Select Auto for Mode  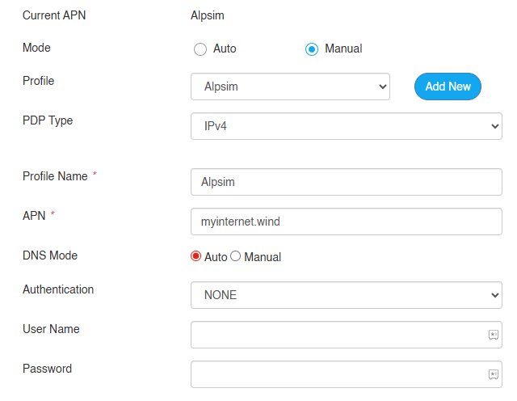[x=200, y=49]
